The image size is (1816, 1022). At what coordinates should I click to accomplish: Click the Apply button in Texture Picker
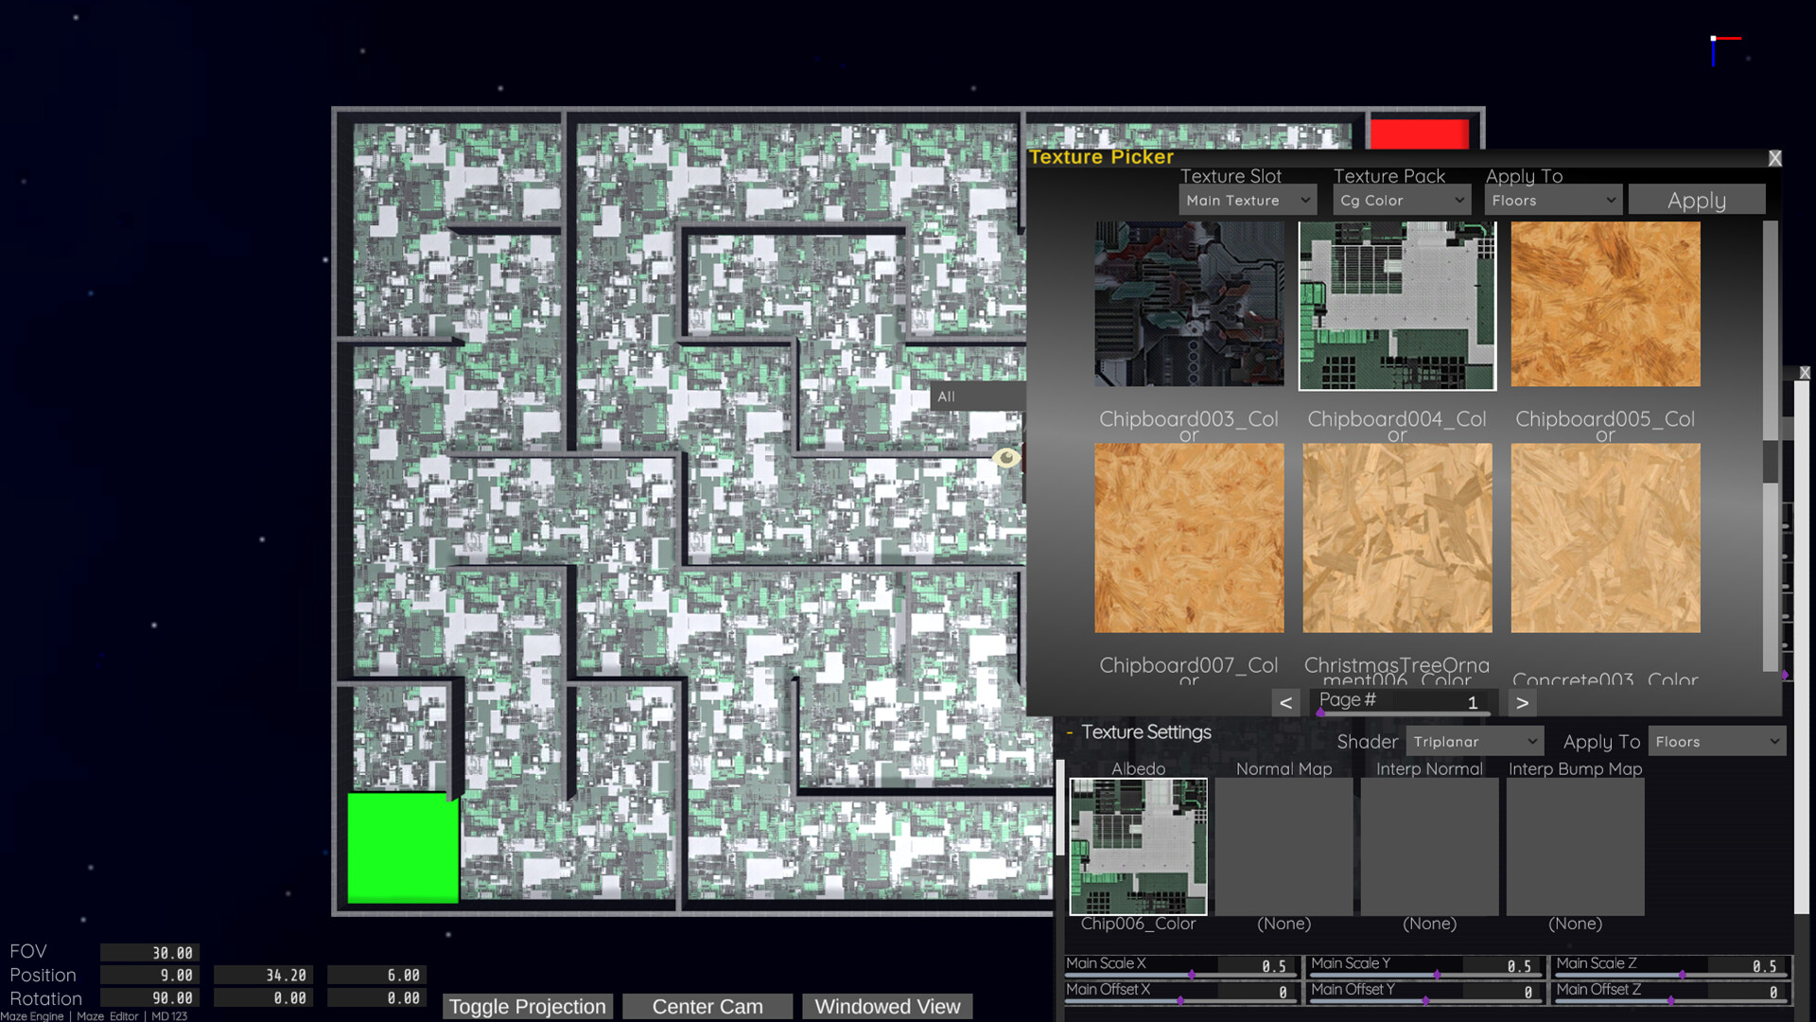click(1696, 200)
